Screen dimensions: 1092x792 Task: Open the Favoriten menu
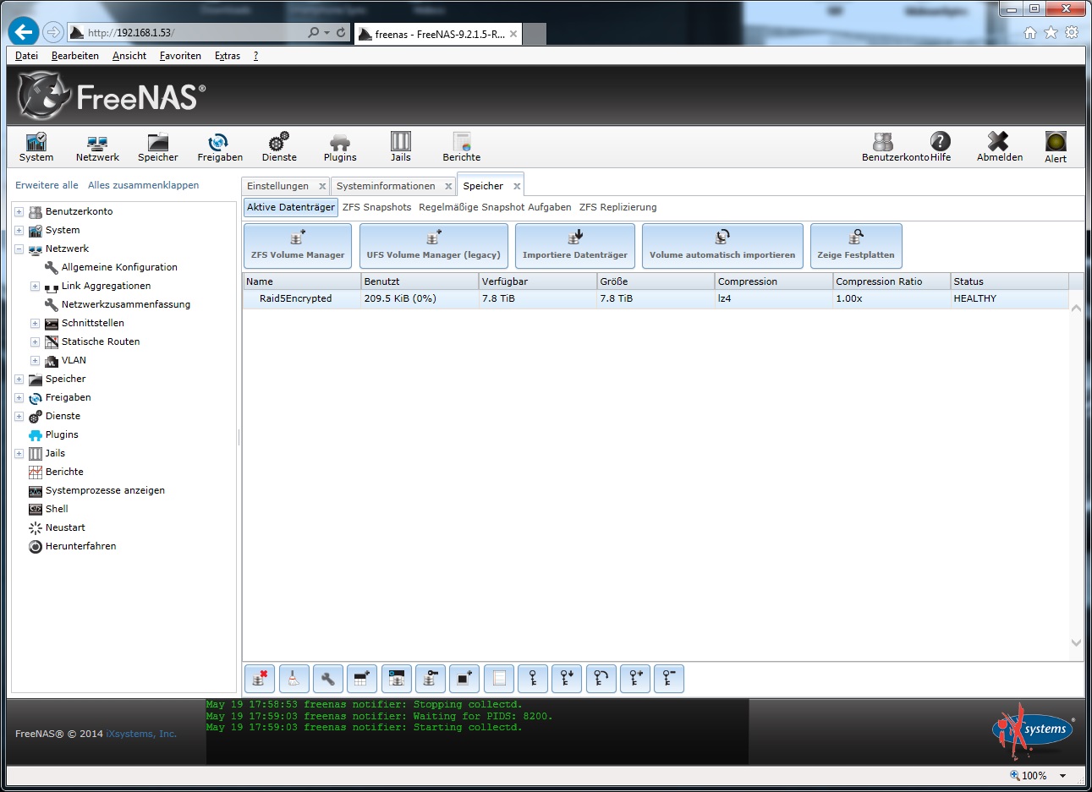(x=180, y=56)
